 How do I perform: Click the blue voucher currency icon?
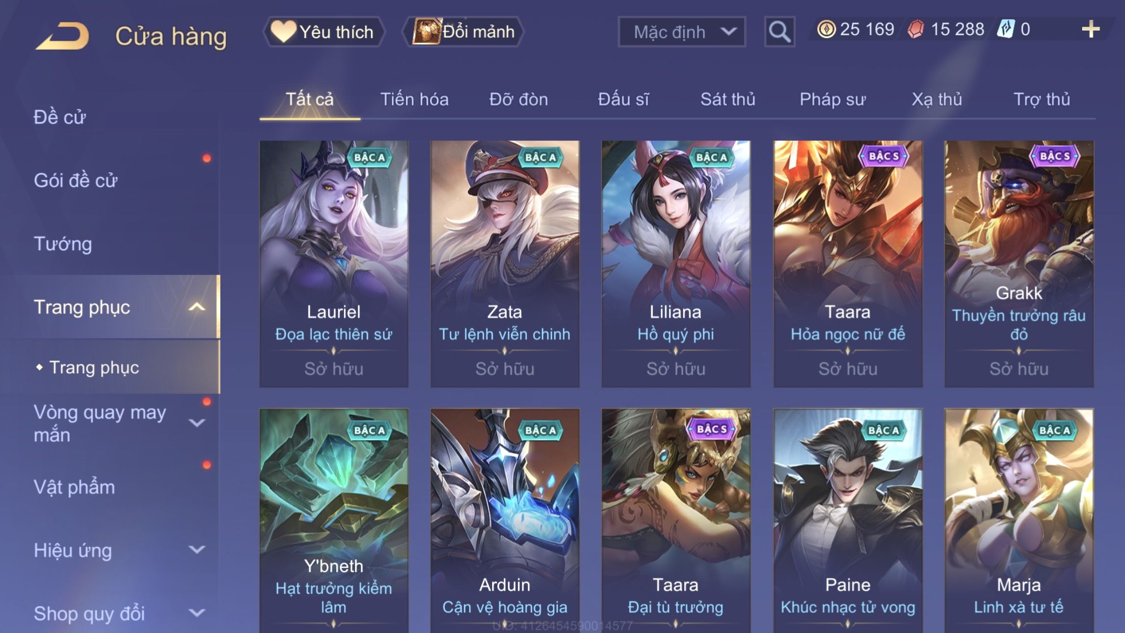tap(1005, 29)
